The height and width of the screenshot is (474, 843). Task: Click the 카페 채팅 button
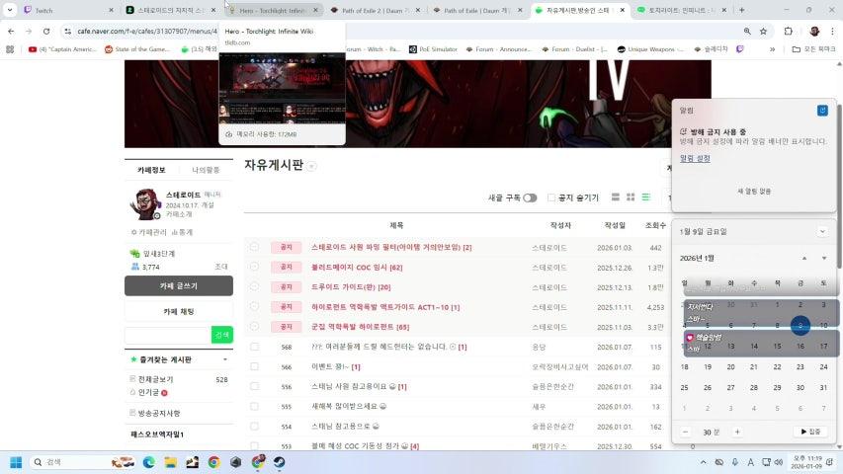pos(179,312)
